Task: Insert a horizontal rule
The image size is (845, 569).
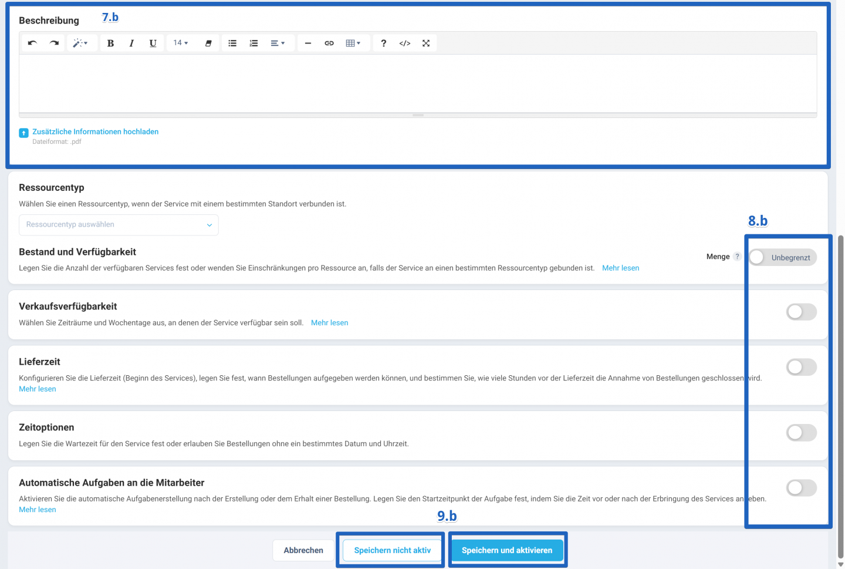Action: click(307, 43)
